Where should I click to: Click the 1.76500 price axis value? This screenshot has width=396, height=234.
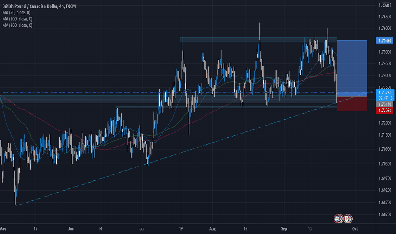point(385,17)
